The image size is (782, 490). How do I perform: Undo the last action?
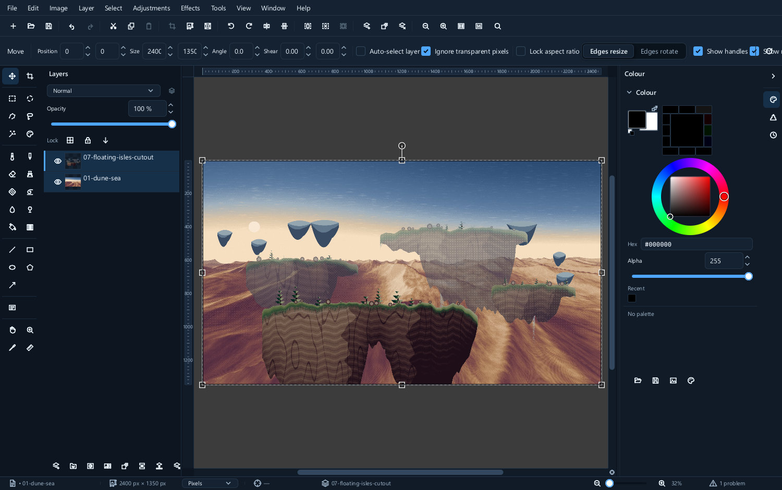(71, 26)
